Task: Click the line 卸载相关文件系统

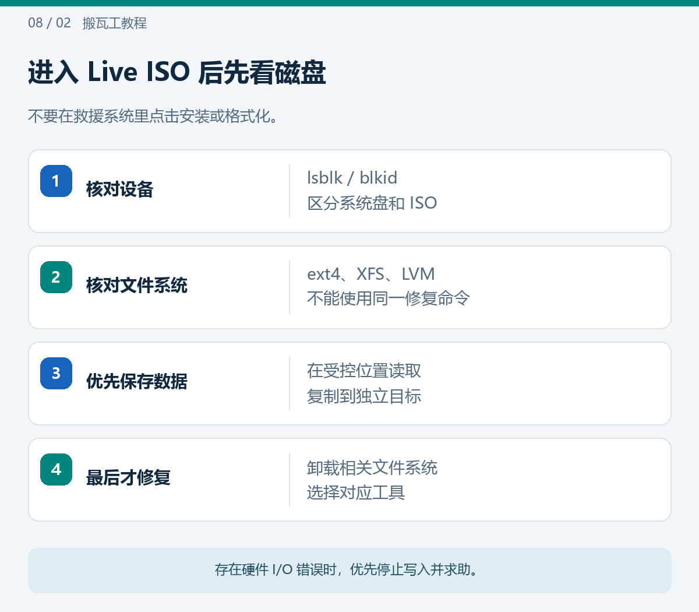Action: pos(372,467)
